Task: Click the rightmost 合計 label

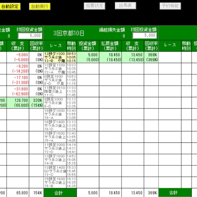Action: 175,193
